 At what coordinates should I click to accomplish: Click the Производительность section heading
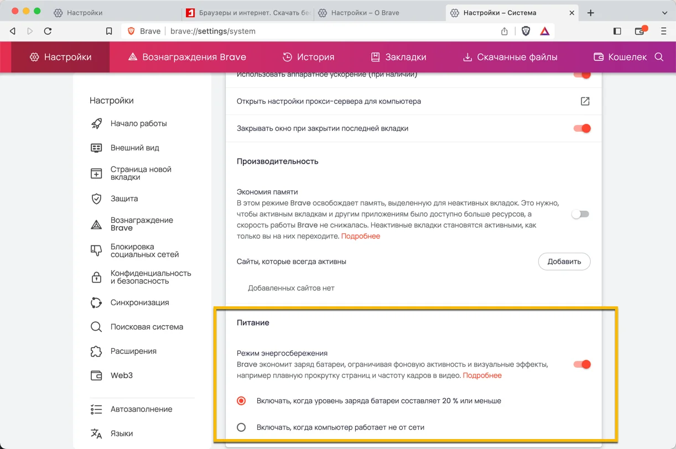[x=278, y=161]
